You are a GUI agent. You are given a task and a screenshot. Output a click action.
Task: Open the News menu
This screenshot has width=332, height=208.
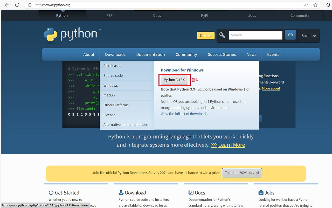(x=252, y=54)
